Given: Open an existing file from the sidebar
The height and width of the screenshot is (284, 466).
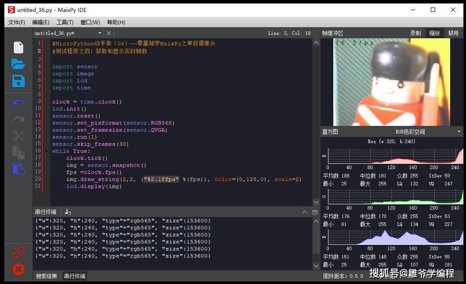Looking at the screenshot, I should pos(18,64).
